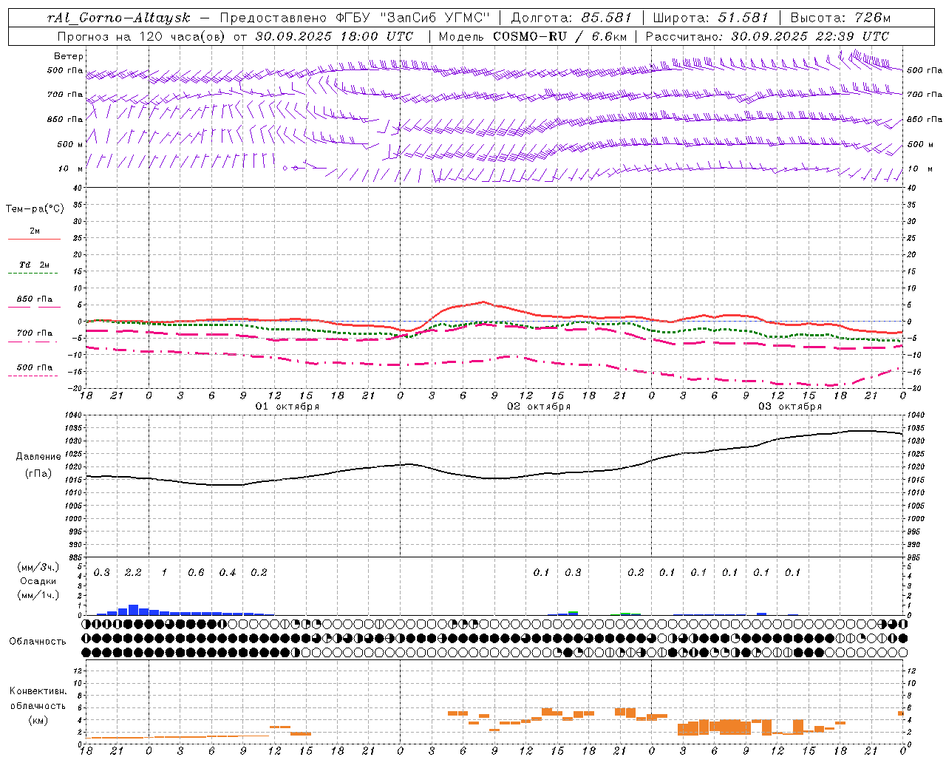Image resolution: width=946 pixels, height=757 pixels.
Task: Click the 03 октября date label
Action: pyautogui.click(x=790, y=406)
